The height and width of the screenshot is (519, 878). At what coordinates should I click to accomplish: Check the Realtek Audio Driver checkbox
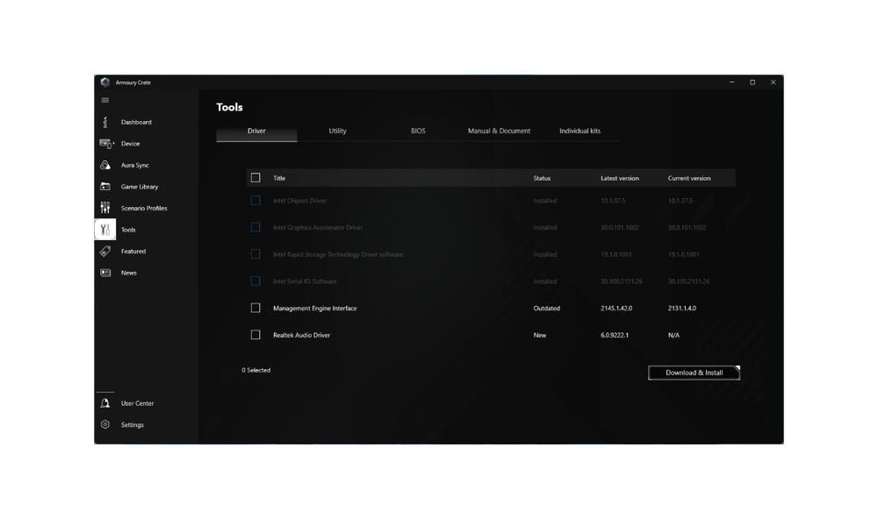coord(255,334)
